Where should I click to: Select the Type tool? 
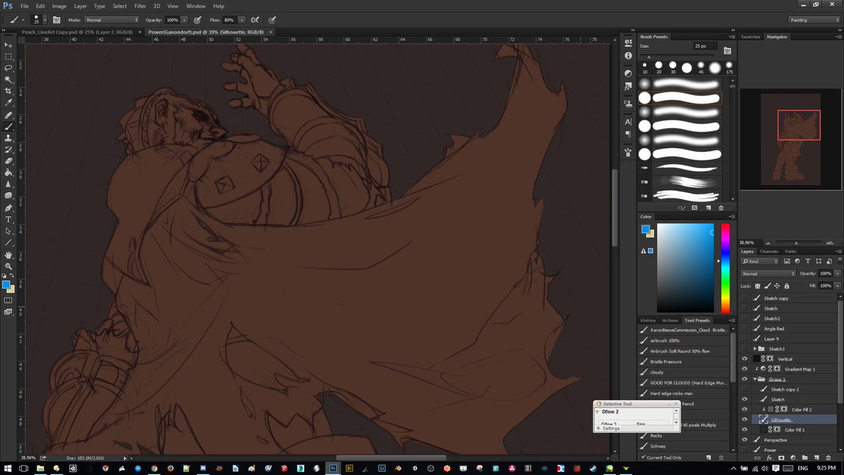8,220
